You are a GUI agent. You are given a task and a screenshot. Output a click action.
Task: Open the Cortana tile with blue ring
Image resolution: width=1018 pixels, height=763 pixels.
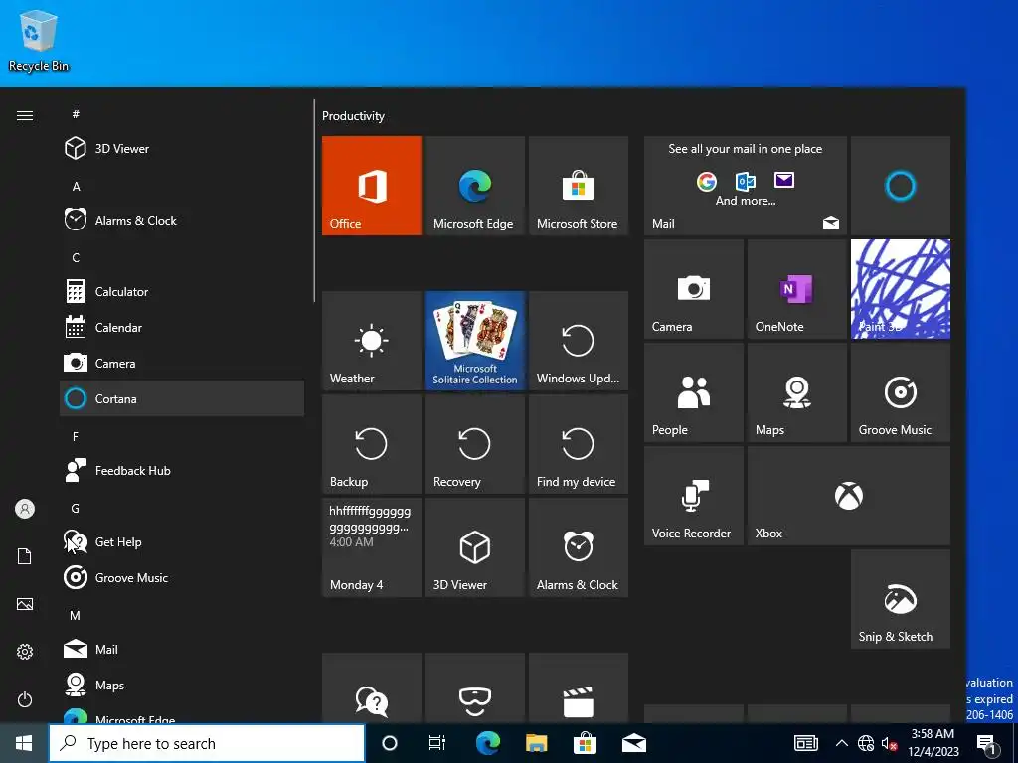pos(900,186)
